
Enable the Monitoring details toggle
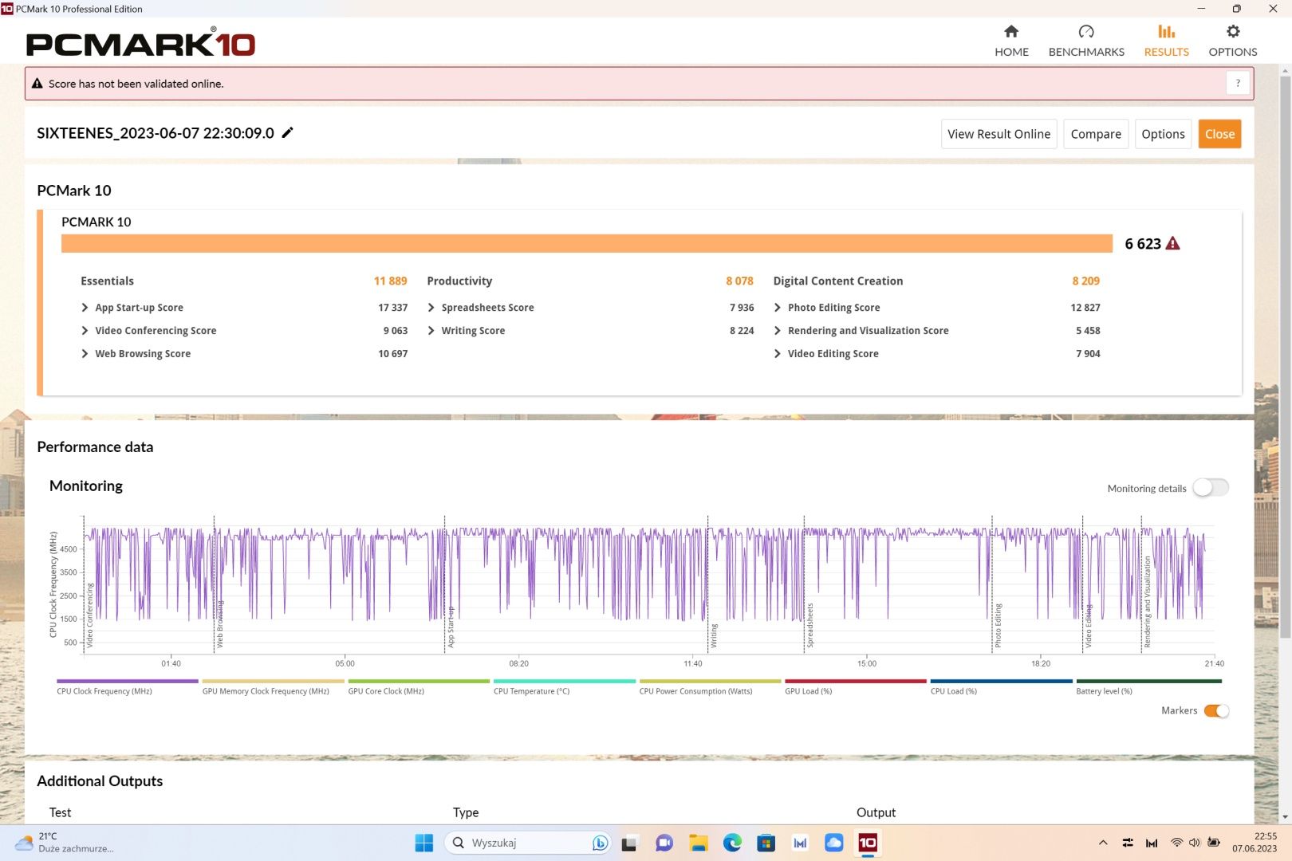tap(1211, 488)
